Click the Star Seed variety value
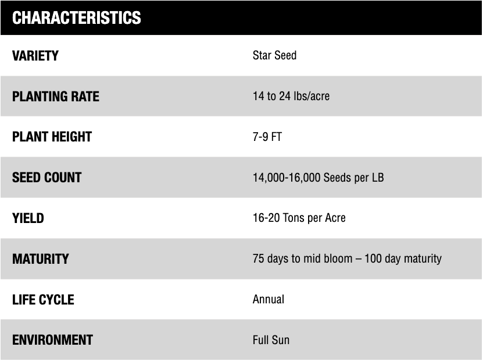Screen dimensions: 483x361 point(274,56)
